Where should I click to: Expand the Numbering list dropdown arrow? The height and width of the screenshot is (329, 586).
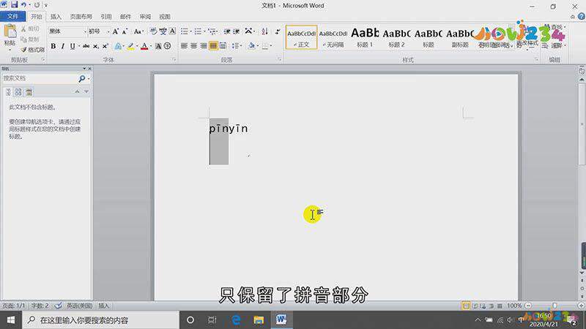204,31
